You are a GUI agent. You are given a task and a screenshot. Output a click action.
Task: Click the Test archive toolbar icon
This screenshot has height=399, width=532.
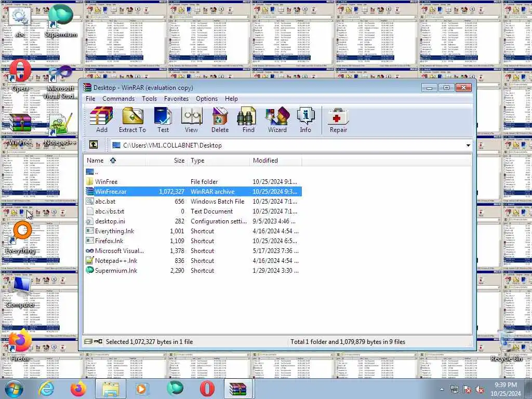163,120
